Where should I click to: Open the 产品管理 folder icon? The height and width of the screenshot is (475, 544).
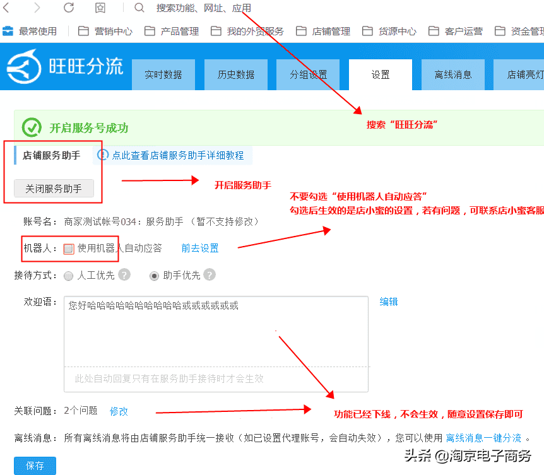click(150, 30)
